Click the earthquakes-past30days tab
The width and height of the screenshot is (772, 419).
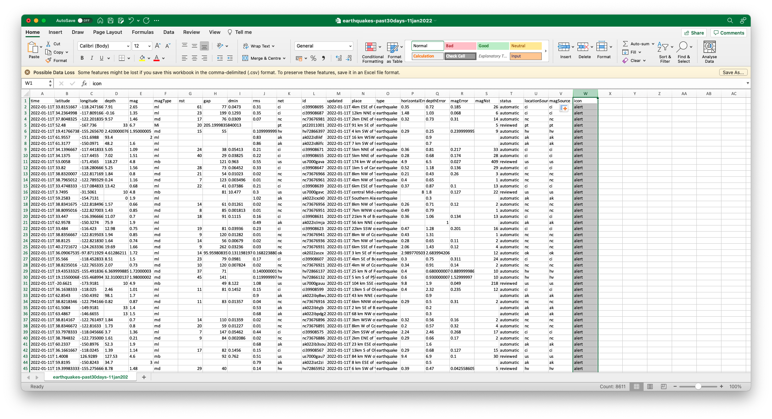pos(91,377)
